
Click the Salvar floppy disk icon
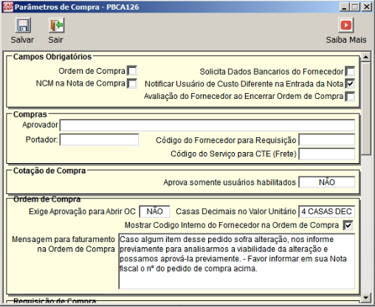click(23, 25)
